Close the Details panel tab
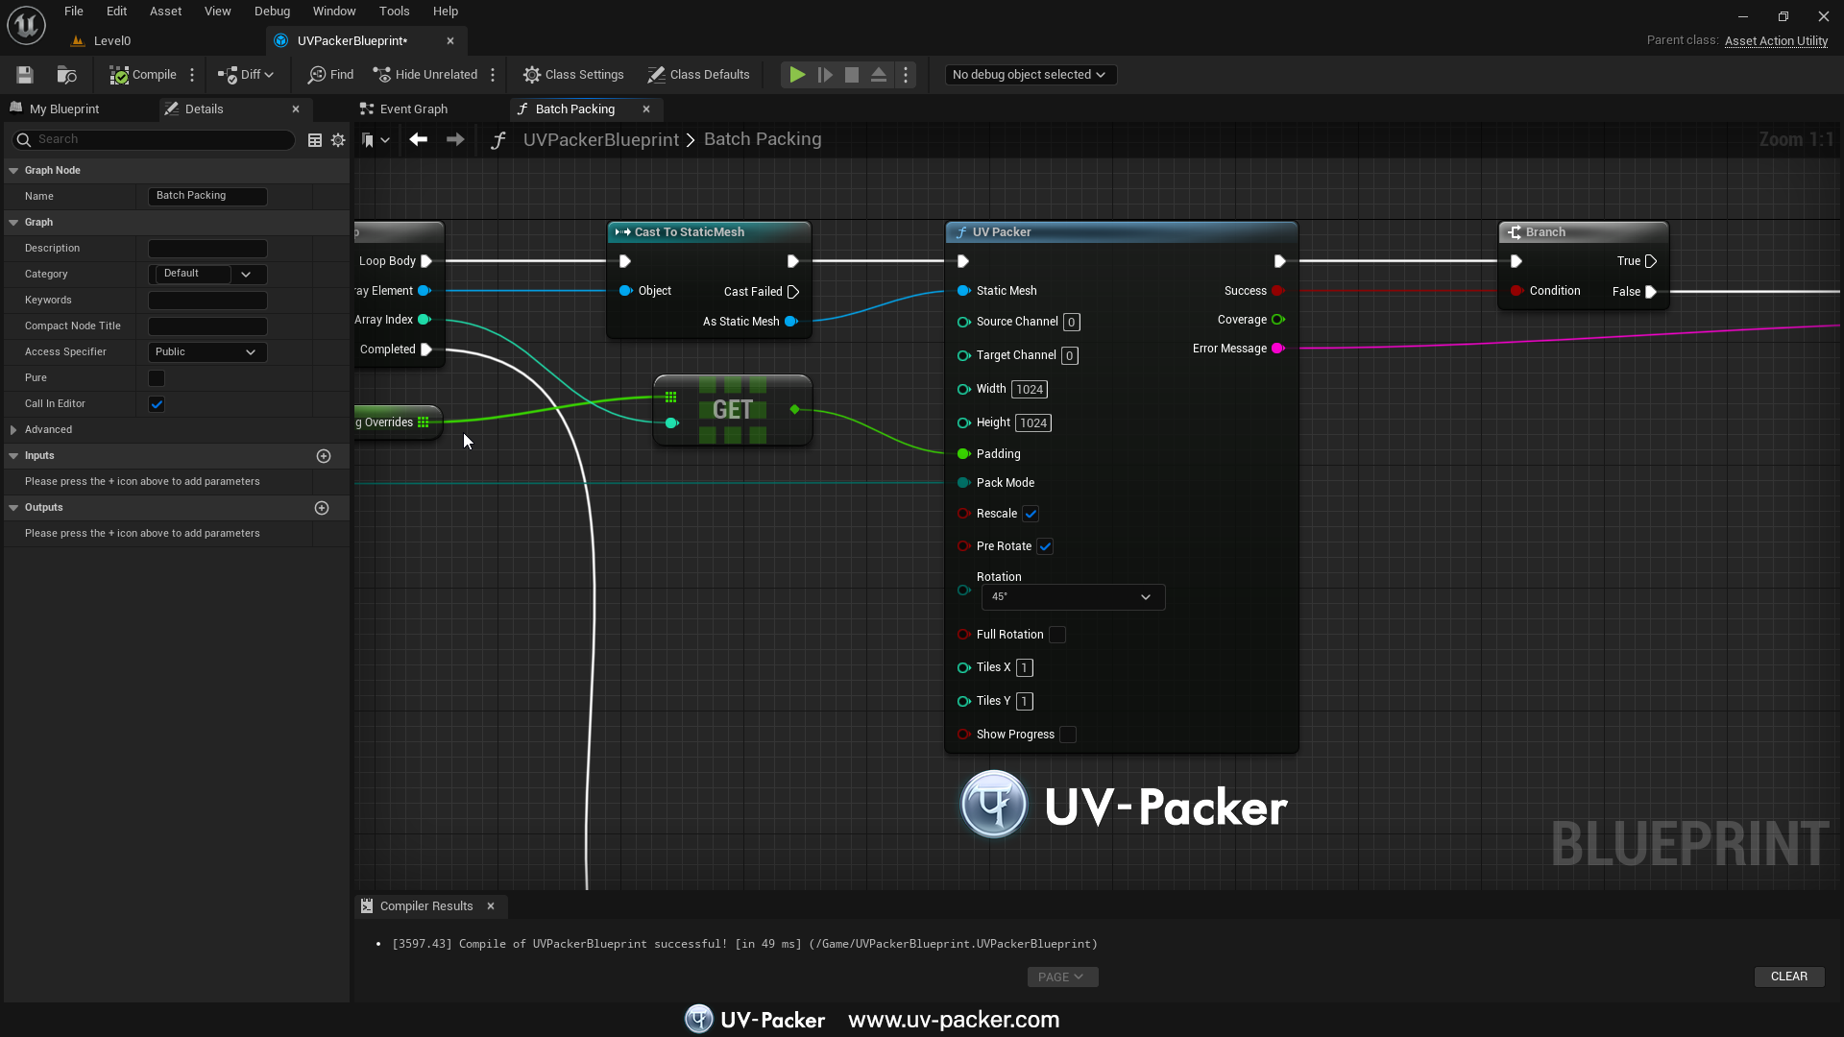 click(296, 109)
